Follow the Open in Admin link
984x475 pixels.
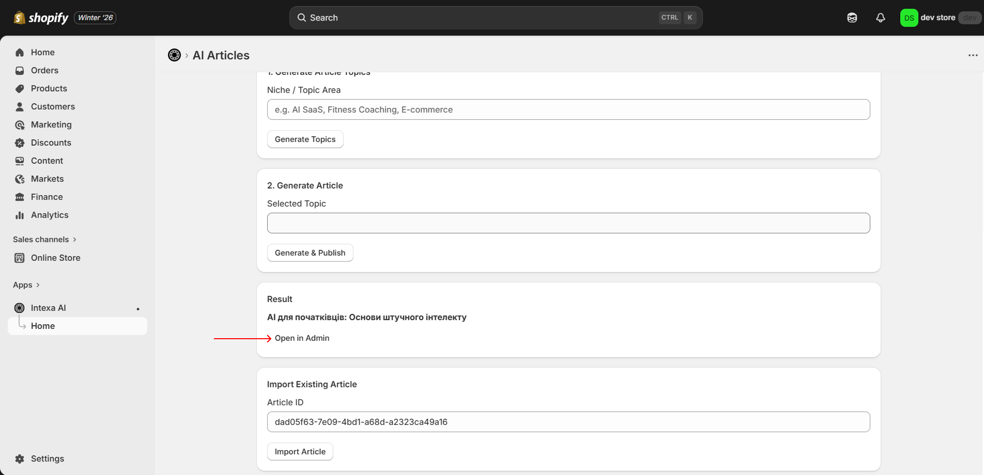(302, 338)
